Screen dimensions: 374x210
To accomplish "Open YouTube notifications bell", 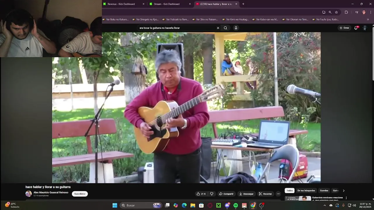I will [x=356, y=28].
